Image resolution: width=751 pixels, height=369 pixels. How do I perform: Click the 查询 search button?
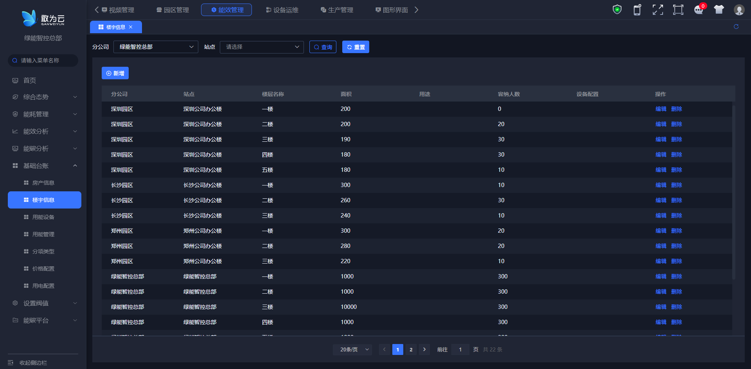click(x=323, y=47)
